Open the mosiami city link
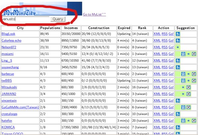 tap(8, 54)
